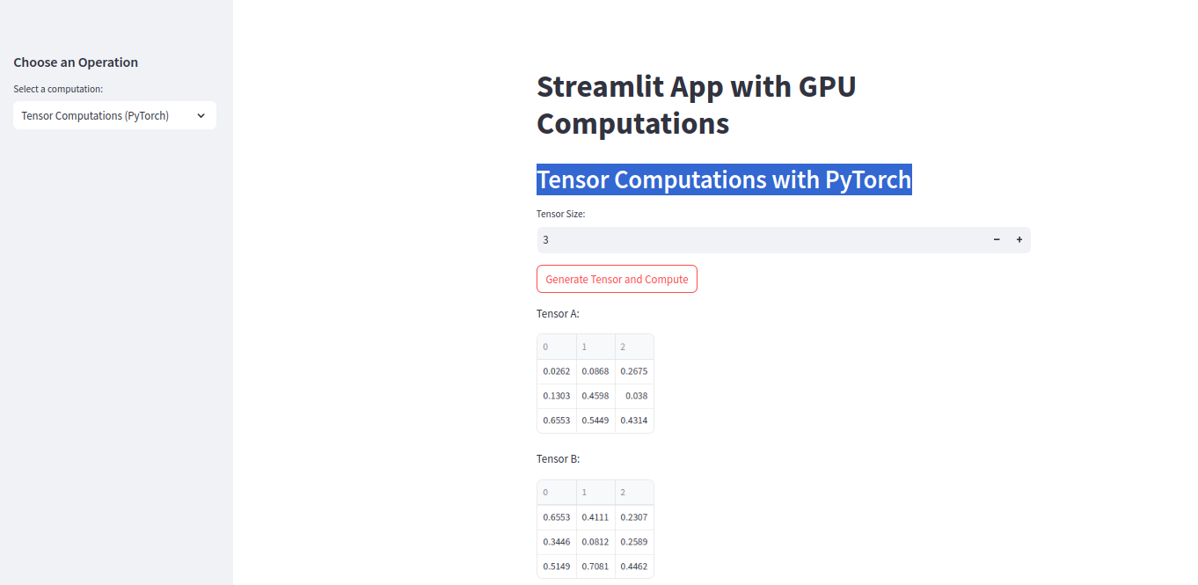Select the 0.4598 cell in Tensor A
The image size is (1198, 585).
(595, 396)
